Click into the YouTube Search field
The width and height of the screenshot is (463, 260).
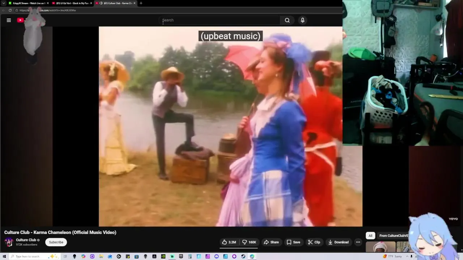coord(220,20)
